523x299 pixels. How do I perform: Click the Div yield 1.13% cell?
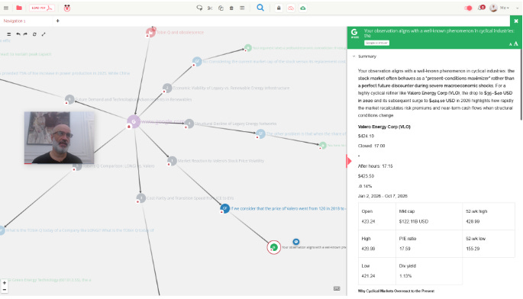[x=429, y=271]
